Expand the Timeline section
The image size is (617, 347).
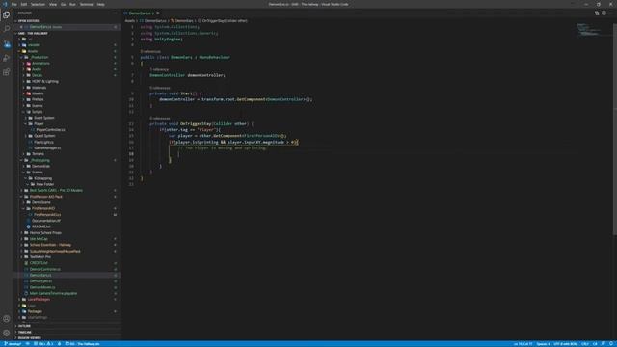(24, 332)
